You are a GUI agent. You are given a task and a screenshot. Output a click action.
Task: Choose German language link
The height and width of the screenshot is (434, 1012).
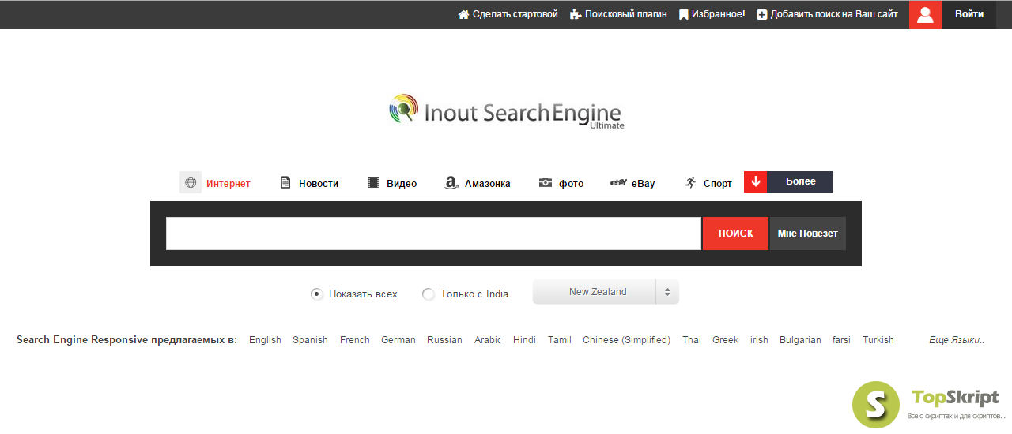pos(398,340)
